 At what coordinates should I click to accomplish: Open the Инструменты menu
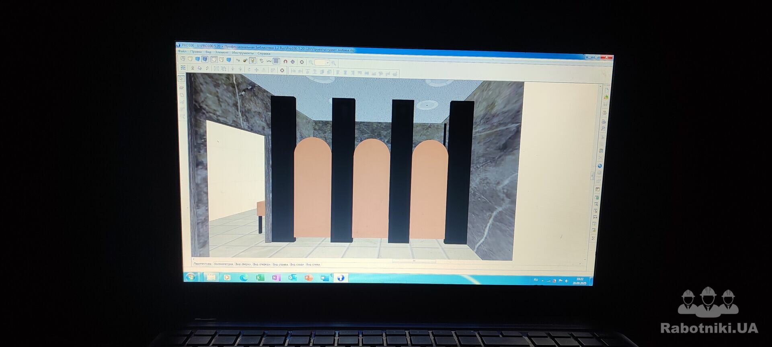[x=243, y=53]
